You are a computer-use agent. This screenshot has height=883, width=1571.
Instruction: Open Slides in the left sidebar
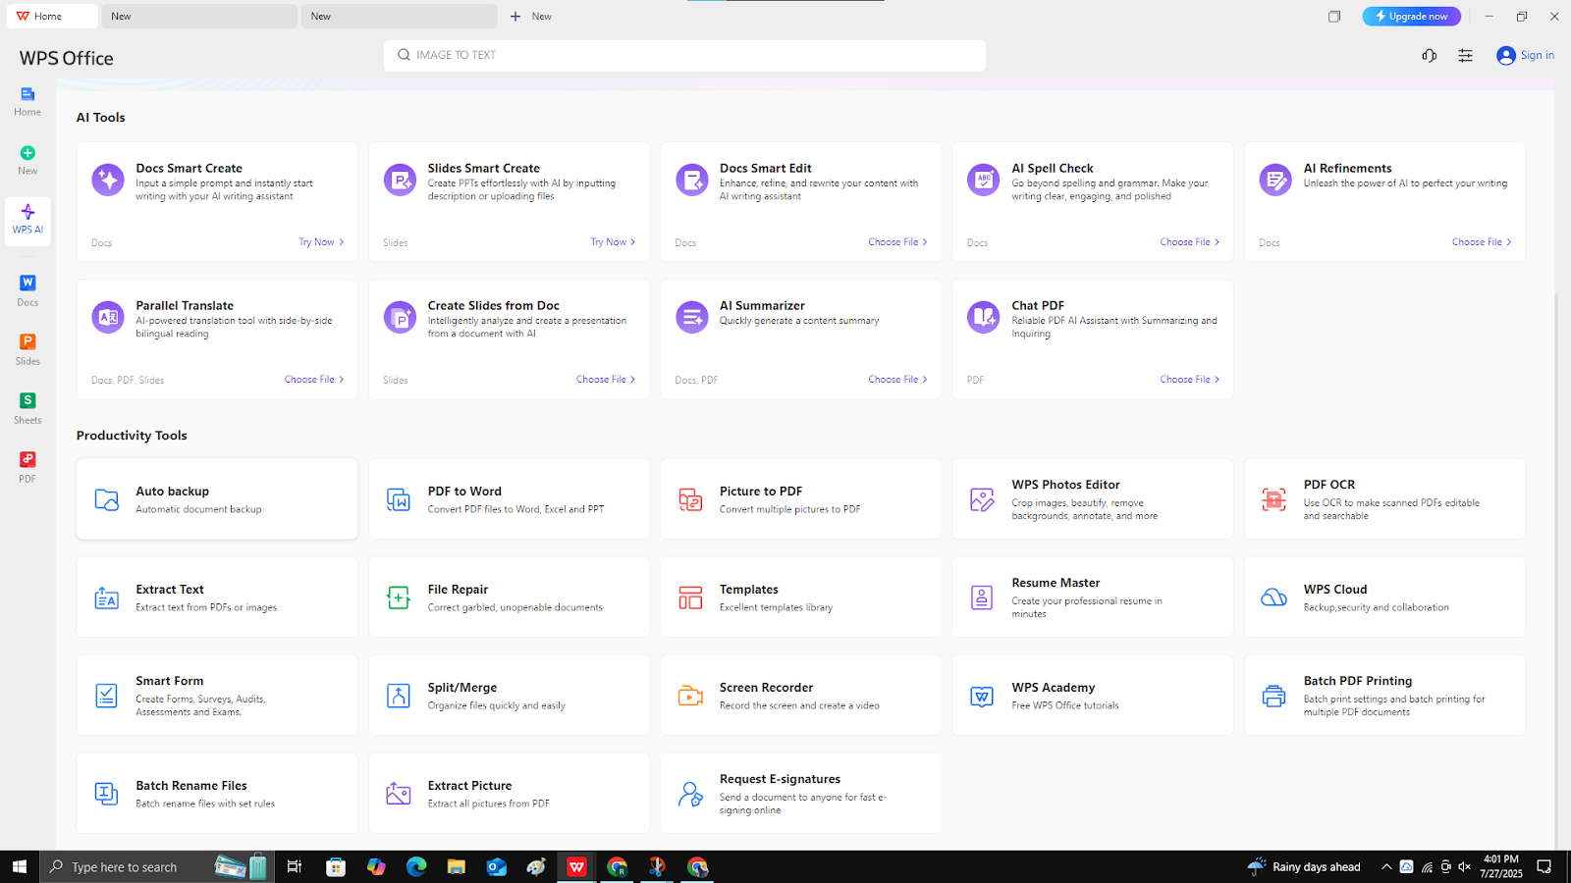tap(27, 350)
